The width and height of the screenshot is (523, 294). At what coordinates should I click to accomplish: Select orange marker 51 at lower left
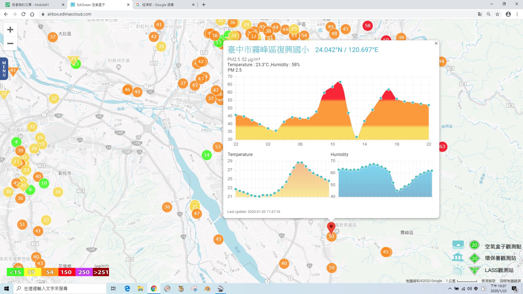(22, 225)
